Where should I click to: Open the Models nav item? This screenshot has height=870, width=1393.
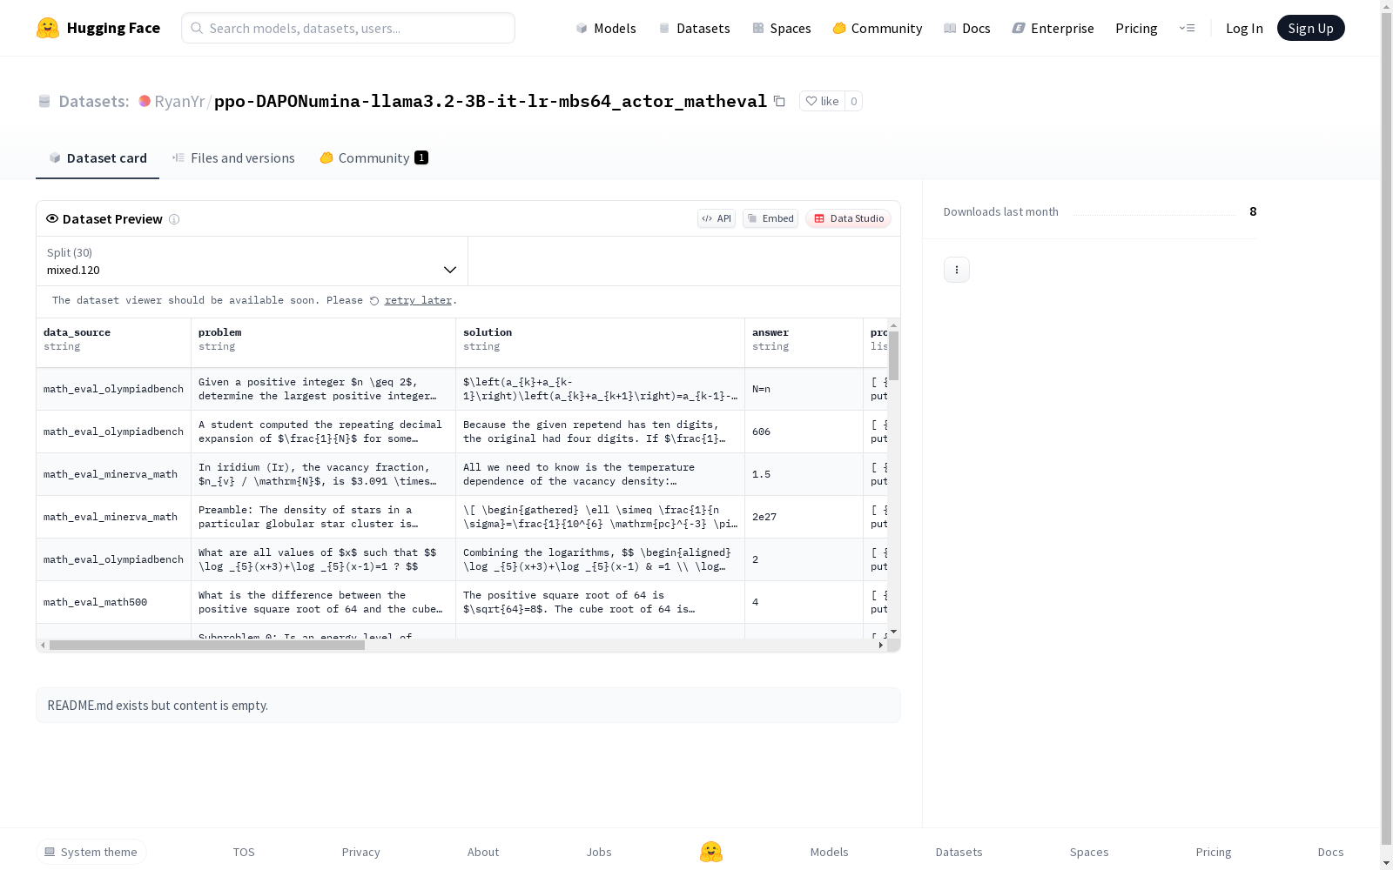(606, 28)
